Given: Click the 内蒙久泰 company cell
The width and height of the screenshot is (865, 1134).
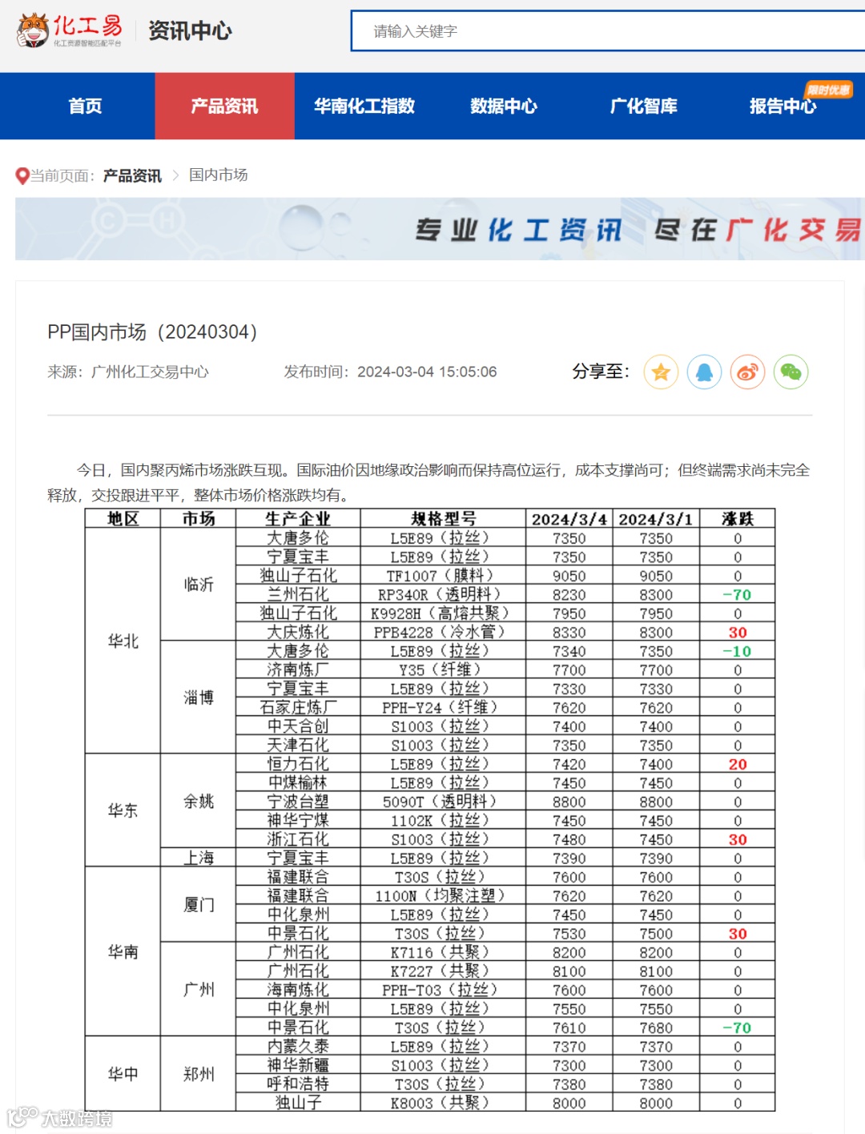Looking at the screenshot, I should (298, 1046).
